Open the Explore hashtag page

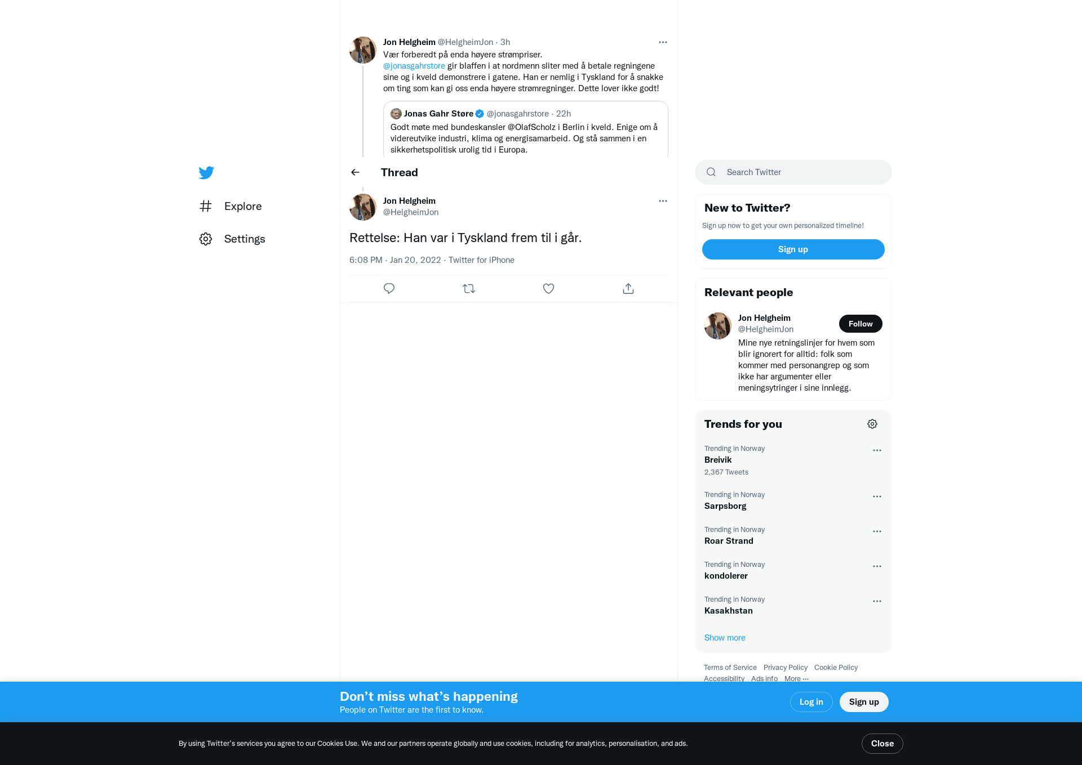(x=230, y=206)
